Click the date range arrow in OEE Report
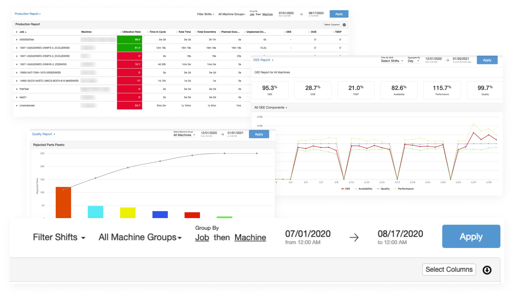Viewport: 516px width, 297px height. (x=447, y=60)
